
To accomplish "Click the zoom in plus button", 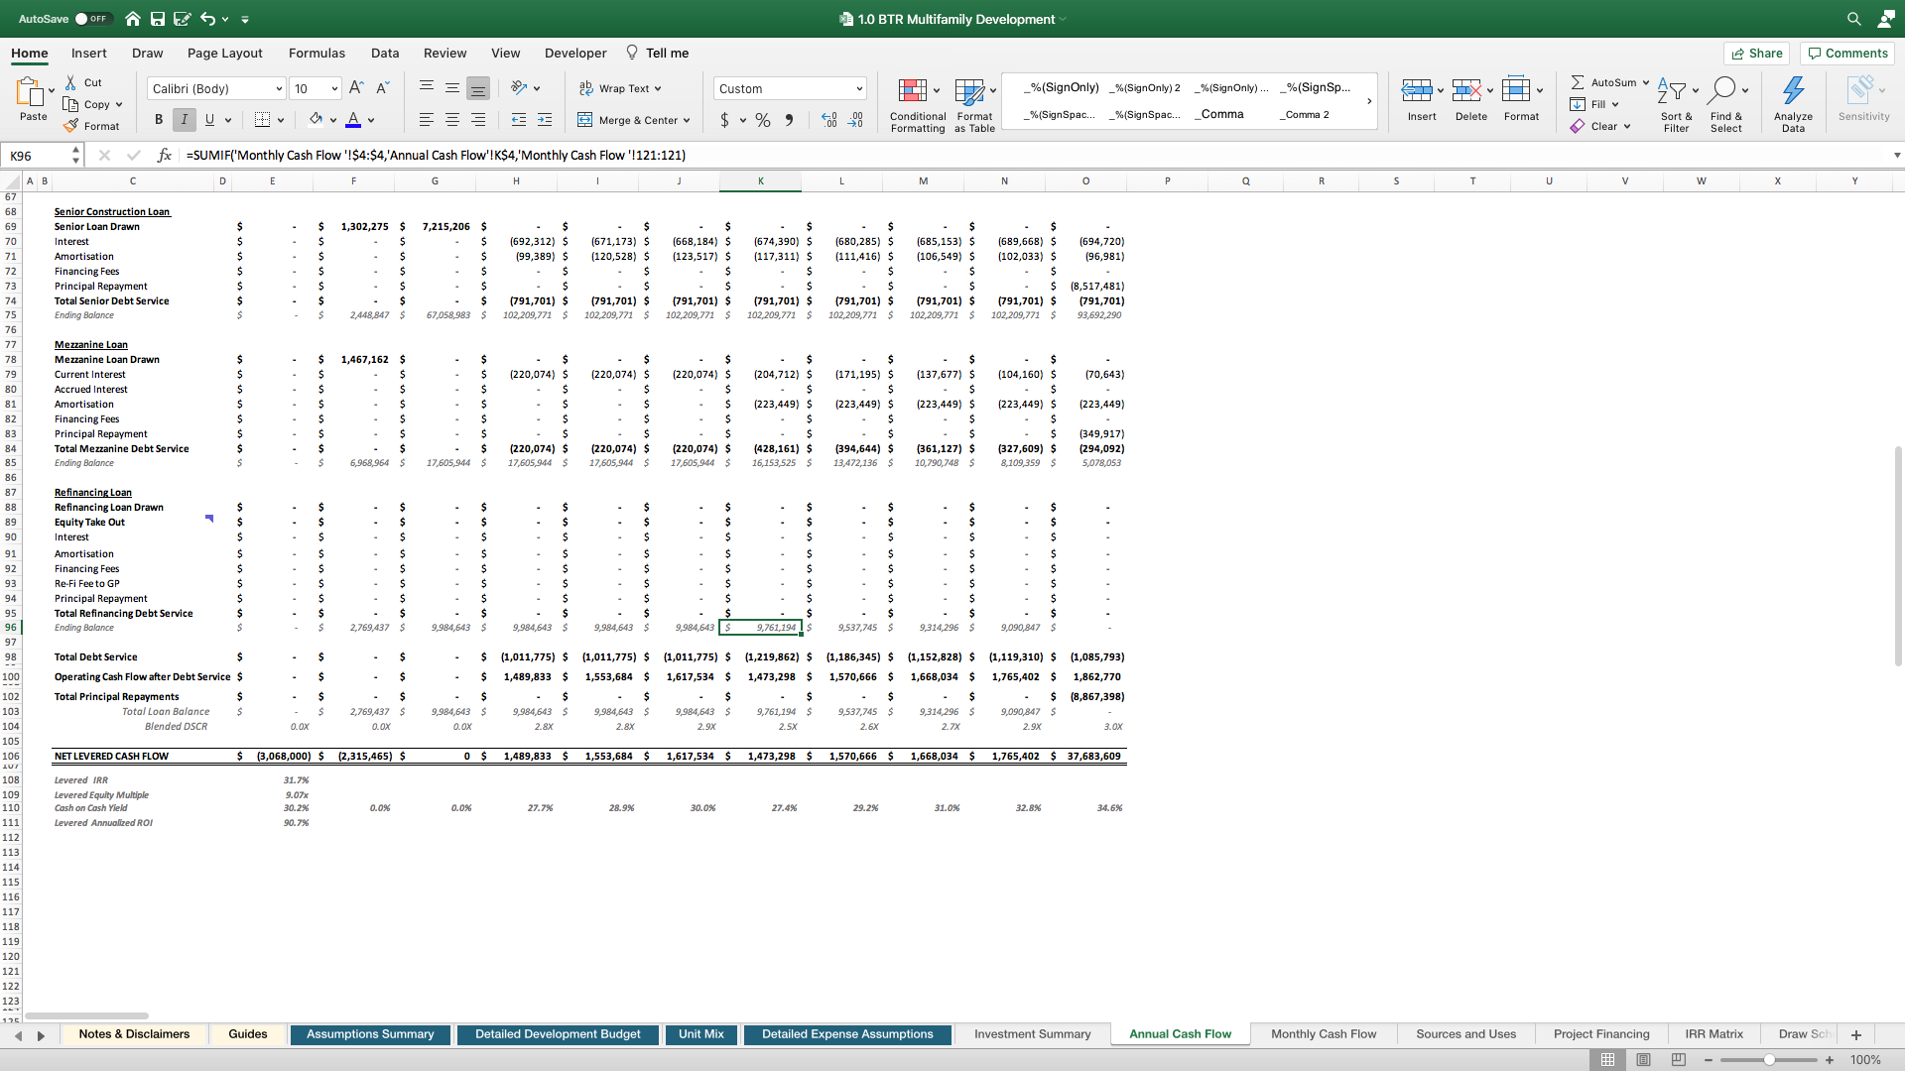I will [x=1830, y=1060].
